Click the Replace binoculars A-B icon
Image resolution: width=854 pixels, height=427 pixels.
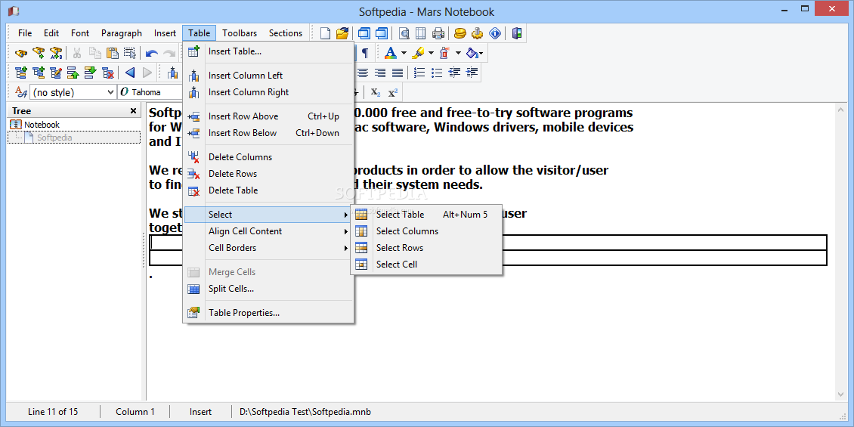click(x=56, y=54)
